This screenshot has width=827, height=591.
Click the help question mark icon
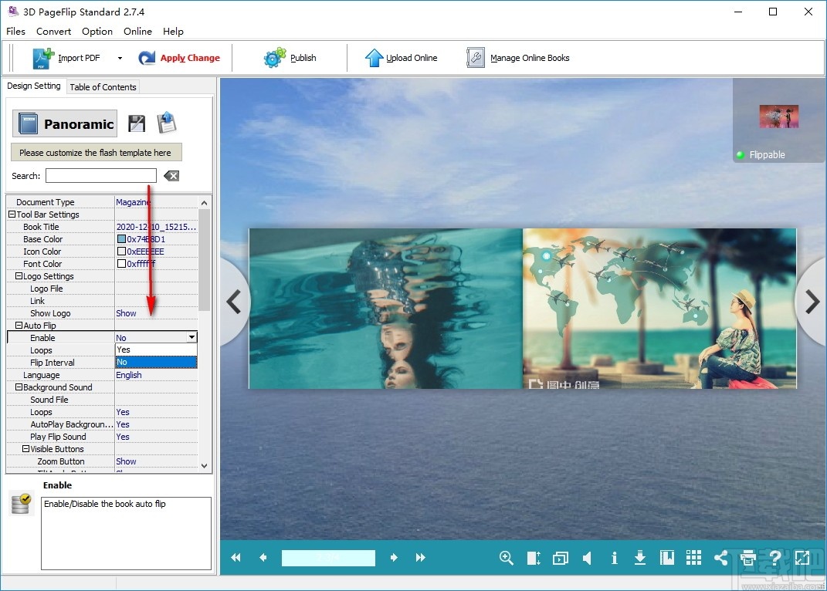coord(774,557)
